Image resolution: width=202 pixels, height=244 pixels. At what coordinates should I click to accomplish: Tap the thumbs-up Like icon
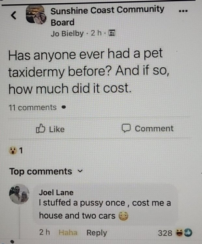pyautogui.click(x=41, y=129)
